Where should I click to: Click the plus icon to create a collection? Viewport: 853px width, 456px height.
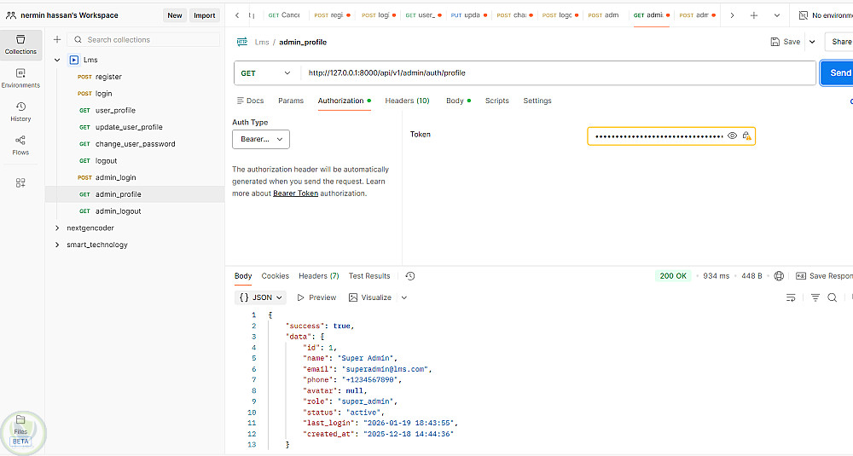click(x=57, y=39)
